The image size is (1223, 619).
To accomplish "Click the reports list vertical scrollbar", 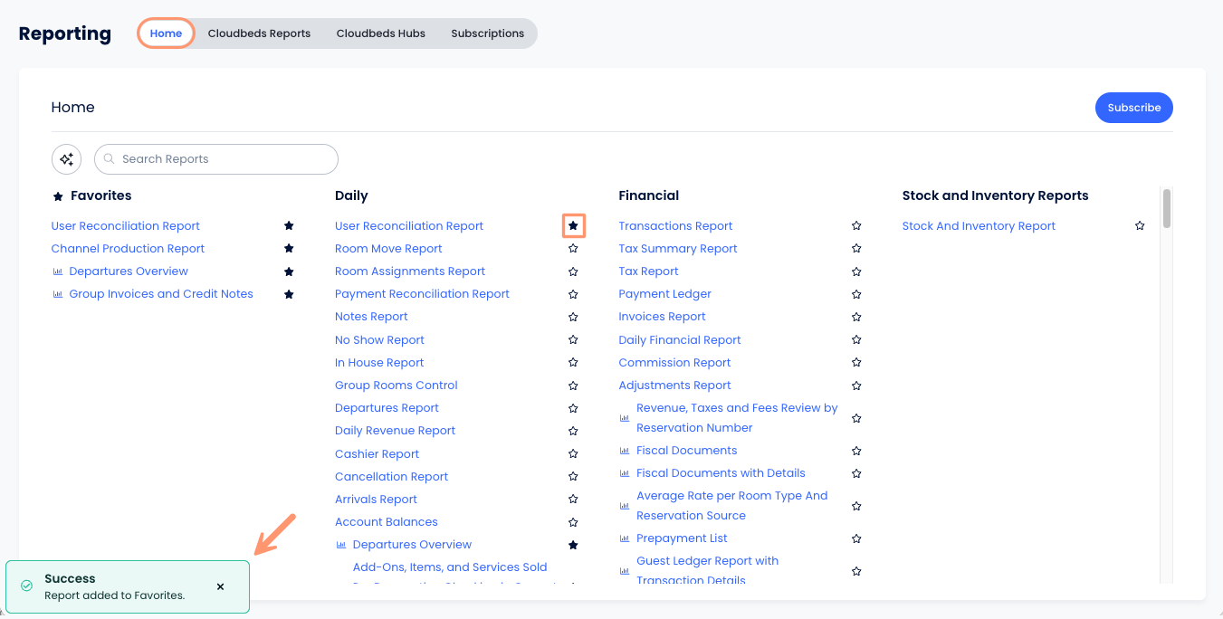I will [x=1167, y=208].
